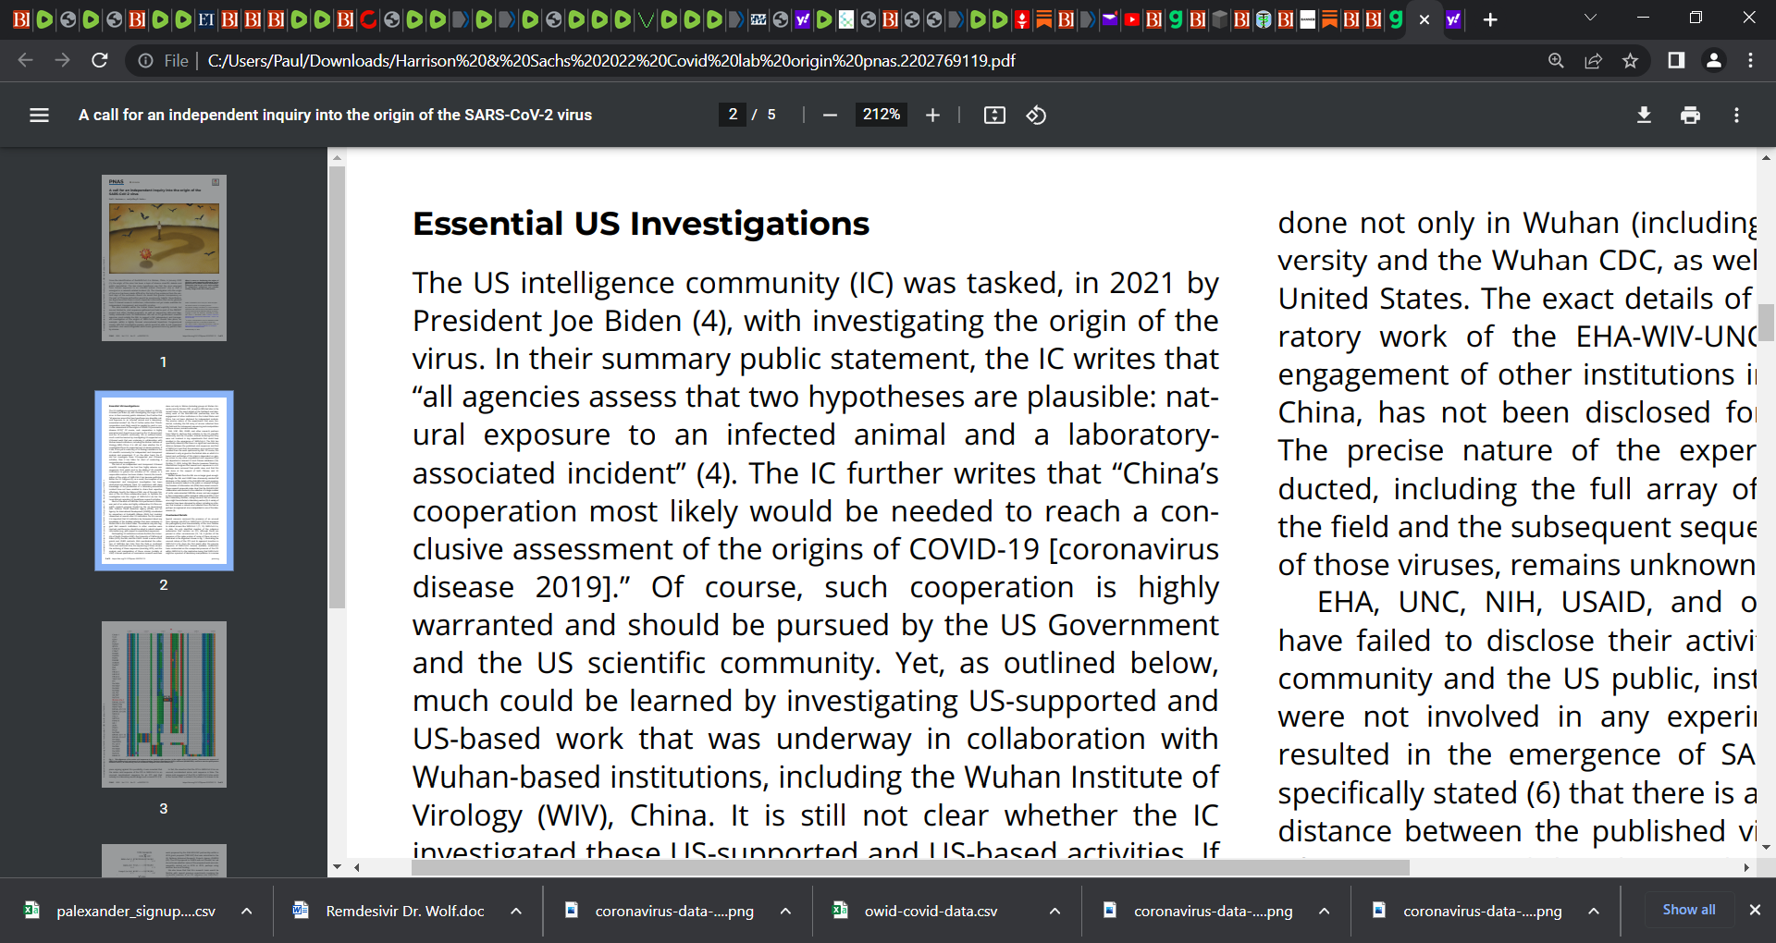The height and width of the screenshot is (943, 1776).
Task: Expand options for second coronavirus-data png
Action: tap(1325, 911)
